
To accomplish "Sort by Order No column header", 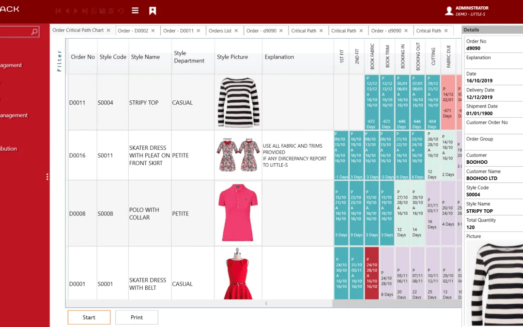I will coord(83,57).
